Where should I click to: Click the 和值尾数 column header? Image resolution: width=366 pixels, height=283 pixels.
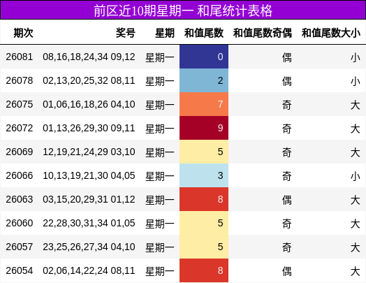tap(204, 33)
